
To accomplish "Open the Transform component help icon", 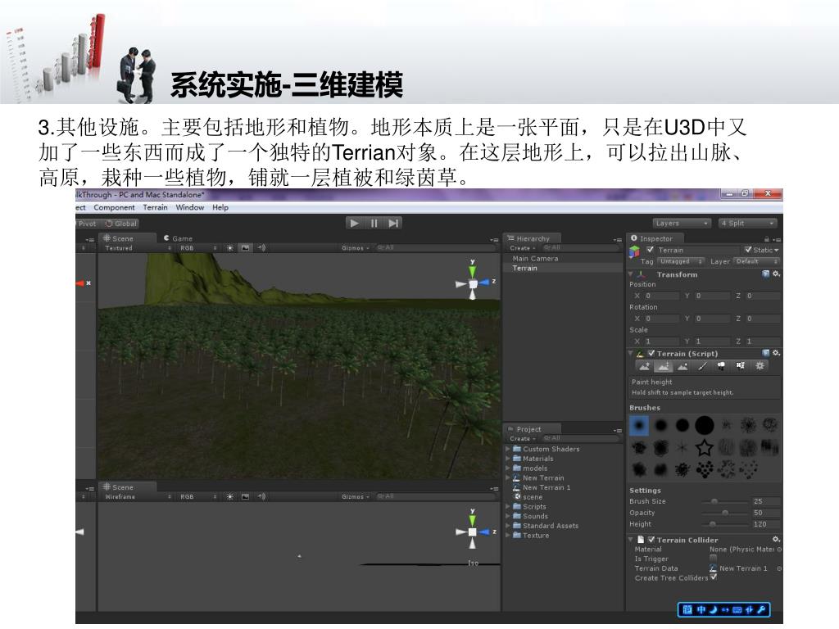I will coord(766,274).
